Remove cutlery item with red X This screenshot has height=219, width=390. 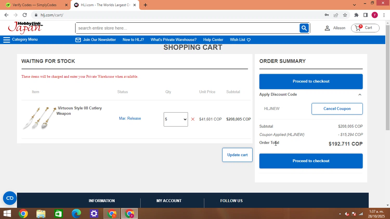193,119
